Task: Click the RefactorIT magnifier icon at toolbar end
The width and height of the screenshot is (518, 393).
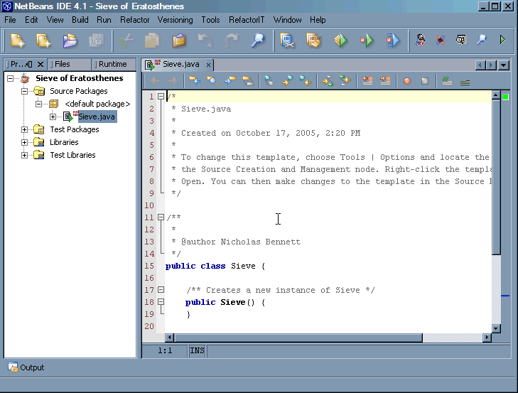Action: (x=481, y=40)
